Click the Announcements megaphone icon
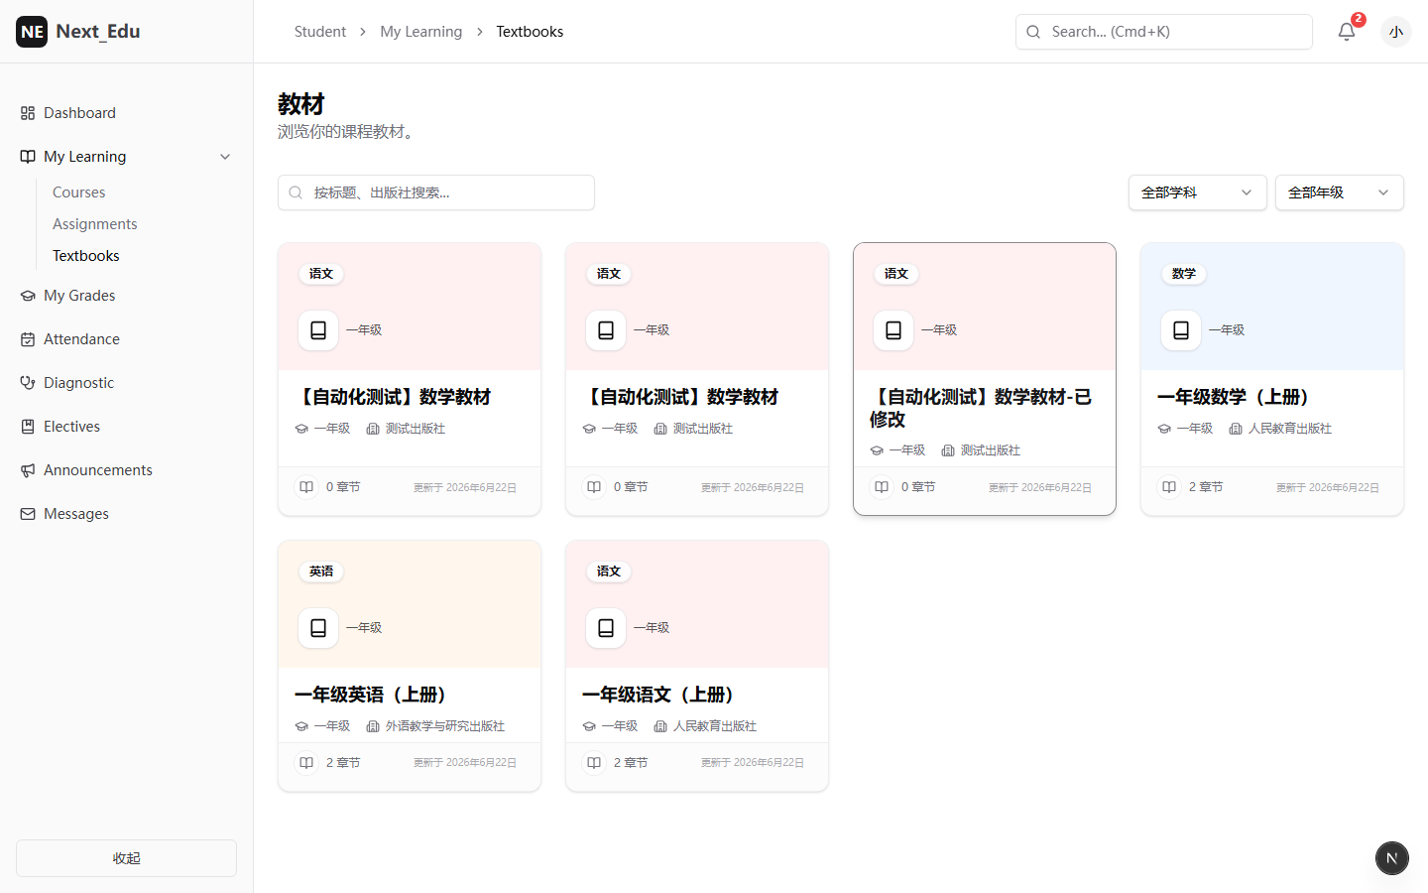Image resolution: width=1428 pixels, height=893 pixels. [28, 470]
